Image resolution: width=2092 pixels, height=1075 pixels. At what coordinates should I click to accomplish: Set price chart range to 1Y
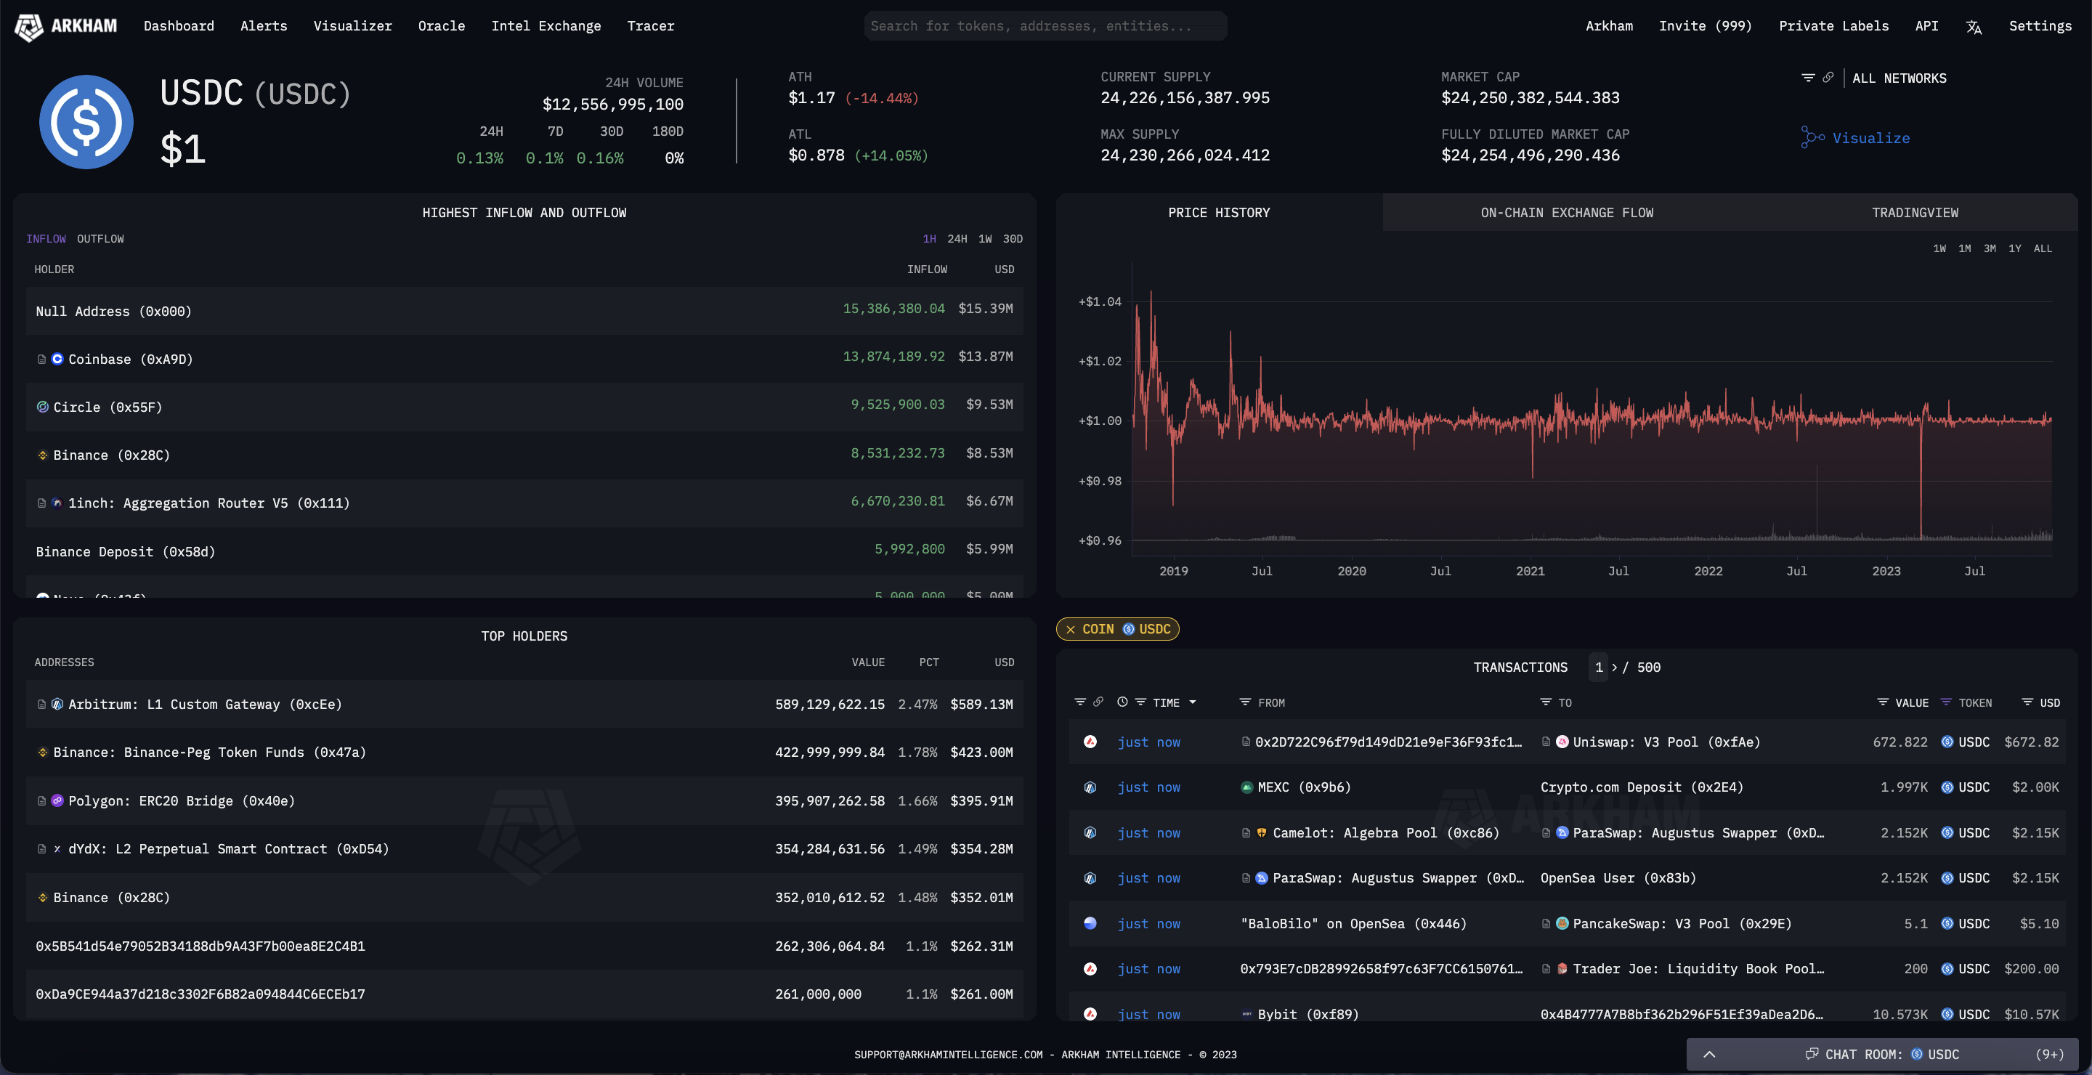click(2015, 248)
